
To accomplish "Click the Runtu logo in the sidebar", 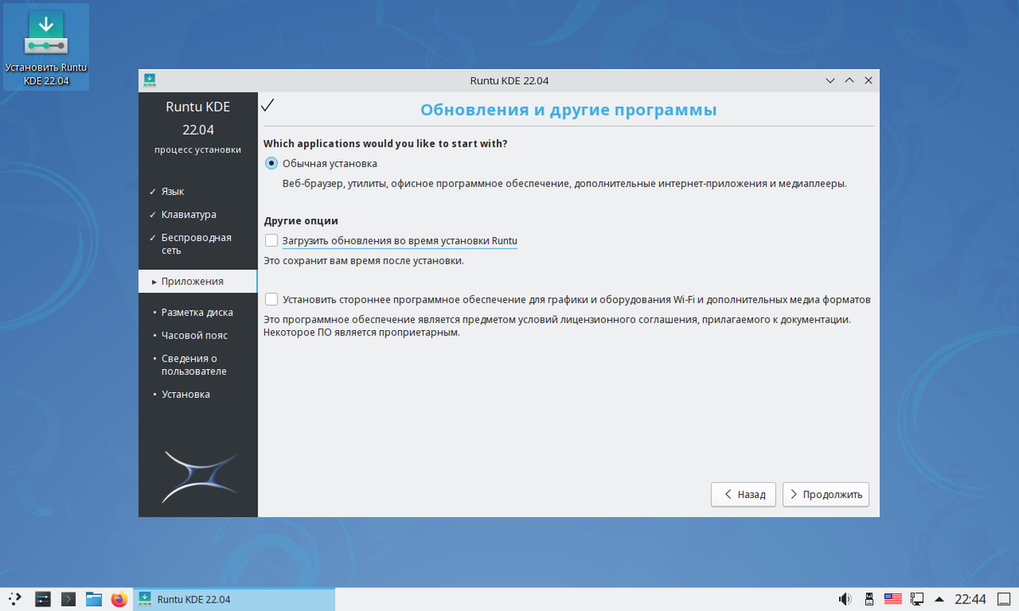I will [199, 477].
